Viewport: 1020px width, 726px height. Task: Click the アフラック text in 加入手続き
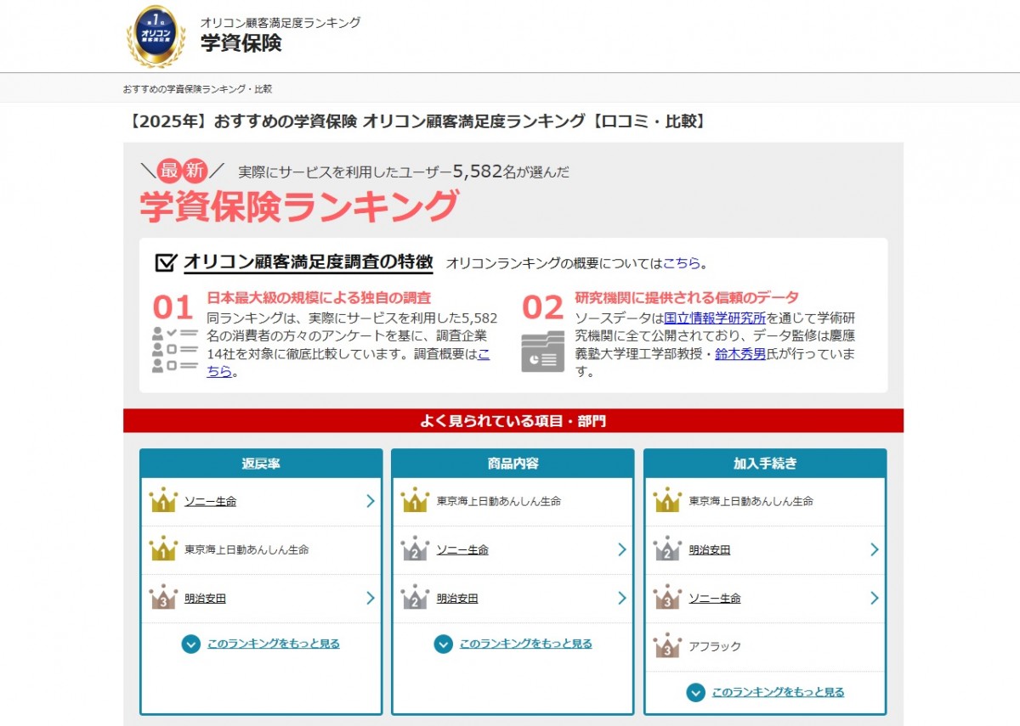[x=715, y=646]
